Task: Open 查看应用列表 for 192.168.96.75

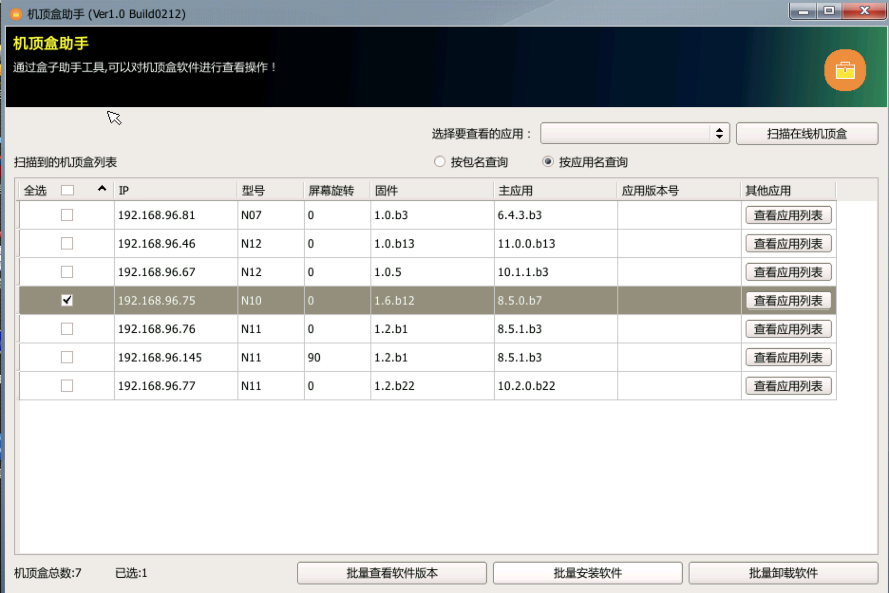Action: click(x=788, y=300)
